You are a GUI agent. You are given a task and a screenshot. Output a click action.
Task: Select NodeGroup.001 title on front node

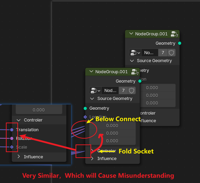[x=112, y=72]
